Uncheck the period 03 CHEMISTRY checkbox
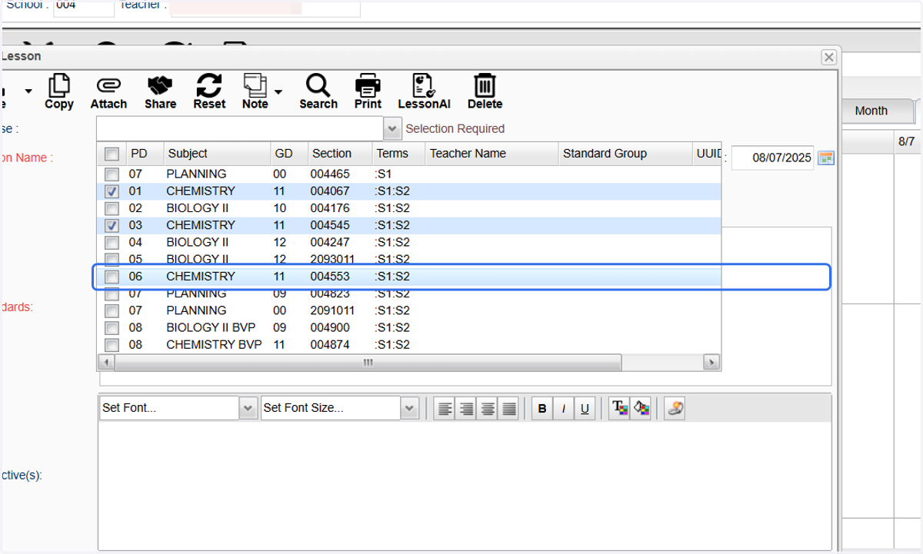 (x=112, y=225)
